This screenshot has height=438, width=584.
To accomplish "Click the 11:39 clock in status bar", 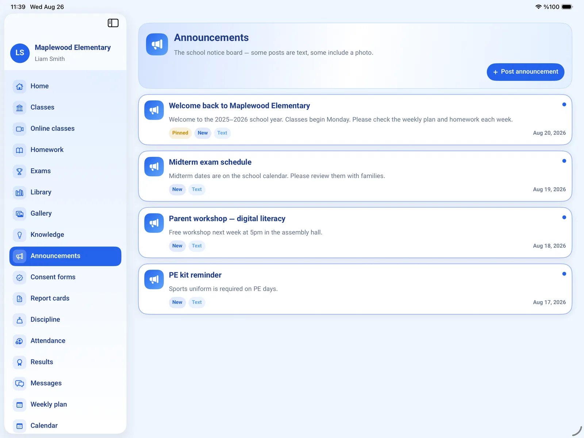I will pos(18,7).
